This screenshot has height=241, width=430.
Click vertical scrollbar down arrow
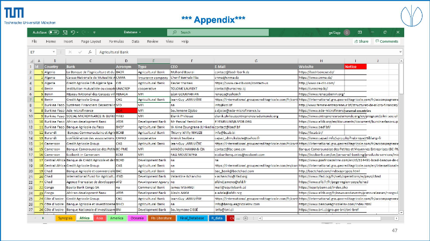click(401, 213)
